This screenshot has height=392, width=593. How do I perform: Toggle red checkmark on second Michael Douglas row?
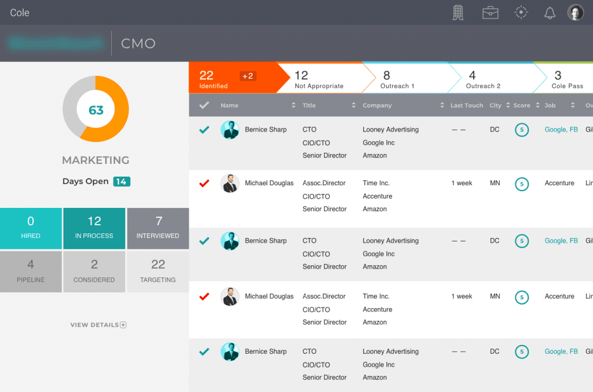click(x=204, y=296)
